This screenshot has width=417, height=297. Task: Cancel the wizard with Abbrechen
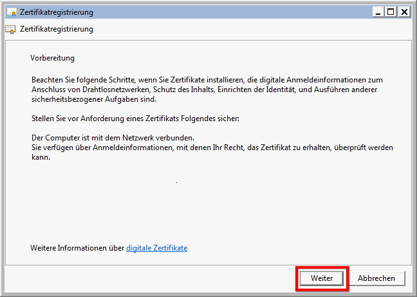(376, 278)
